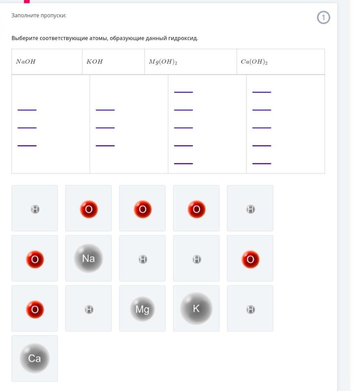Select the H atom directly above K
The height and width of the screenshot is (391, 354).
pyautogui.click(x=197, y=259)
